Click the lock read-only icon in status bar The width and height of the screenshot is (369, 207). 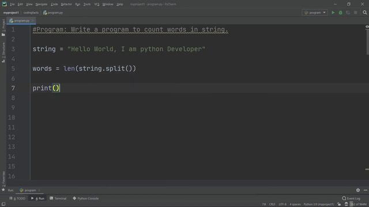339,204
